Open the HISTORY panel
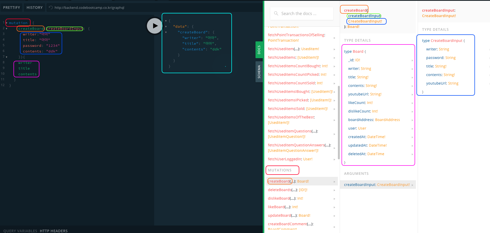Image resolution: width=490 pixels, height=233 pixels. point(34,7)
